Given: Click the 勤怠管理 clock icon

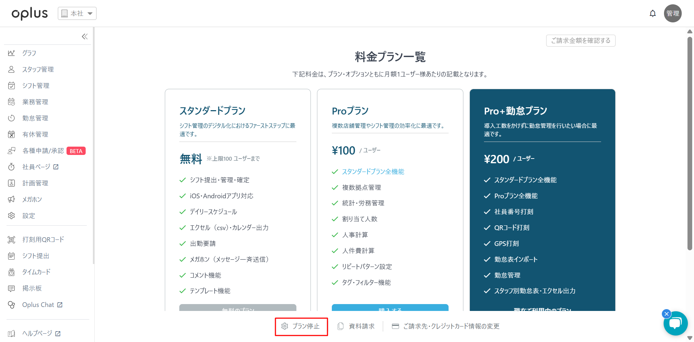Looking at the screenshot, I should 12,118.
